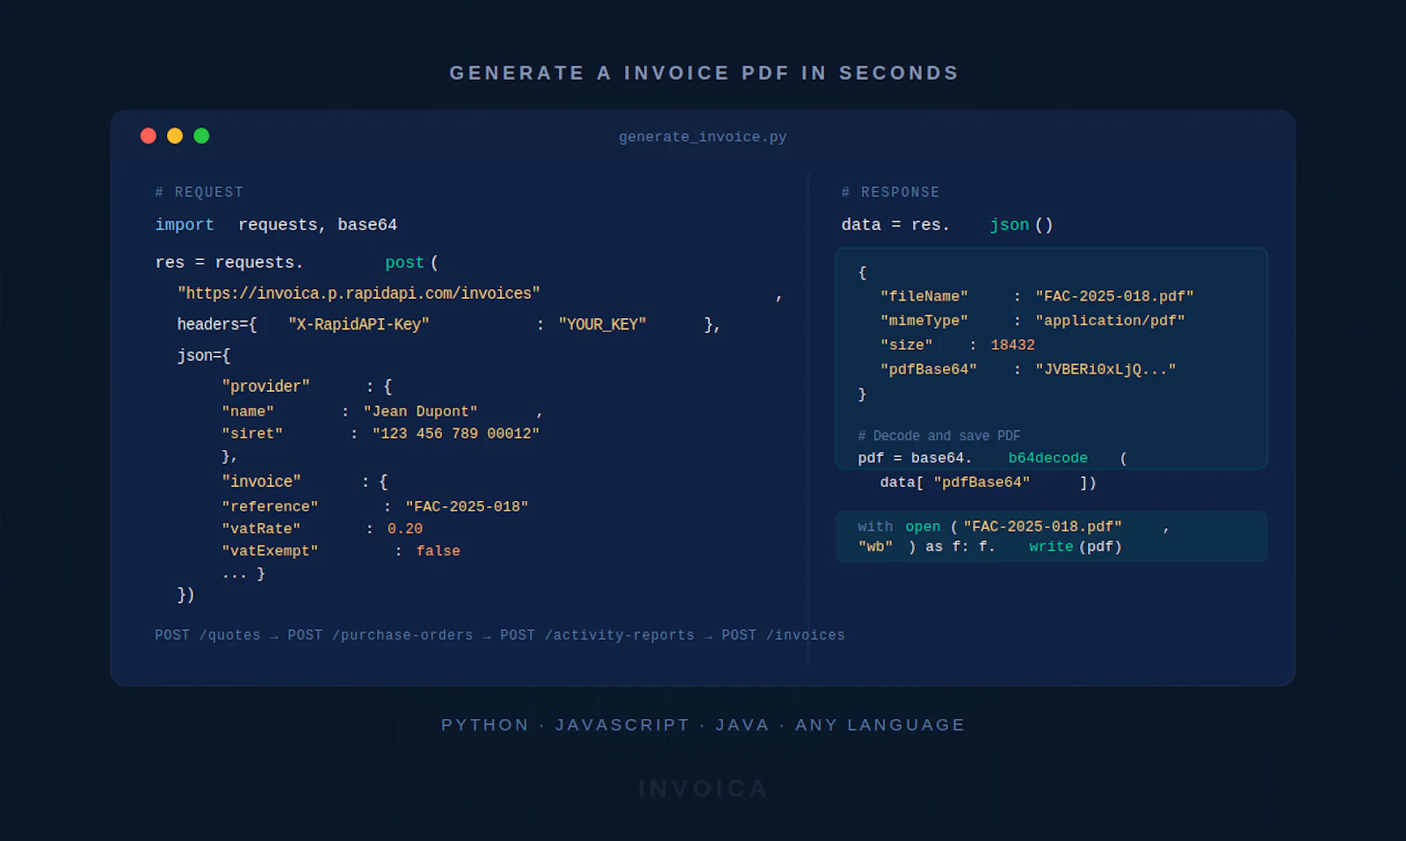The height and width of the screenshot is (841, 1406).
Task: Click 'POST /activity-reports' in the endpoint list
Action: point(597,635)
